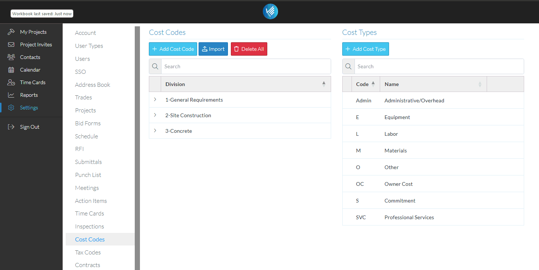Sort by Division column arrow
Viewport: 539px width, 270px height.
coord(324,84)
